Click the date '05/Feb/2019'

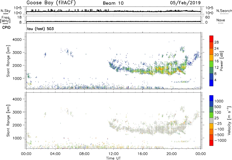[185, 3]
